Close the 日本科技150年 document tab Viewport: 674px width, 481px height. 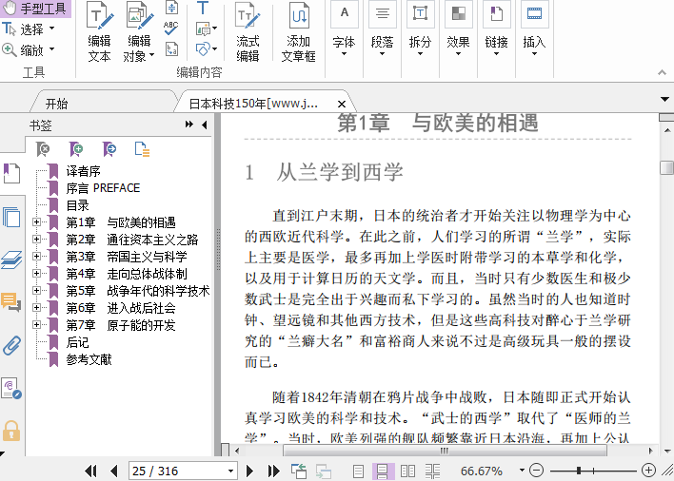tap(342, 104)
